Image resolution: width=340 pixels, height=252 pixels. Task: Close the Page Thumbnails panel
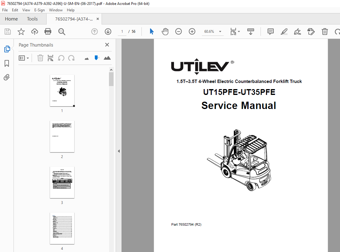[x=107, y=45]
